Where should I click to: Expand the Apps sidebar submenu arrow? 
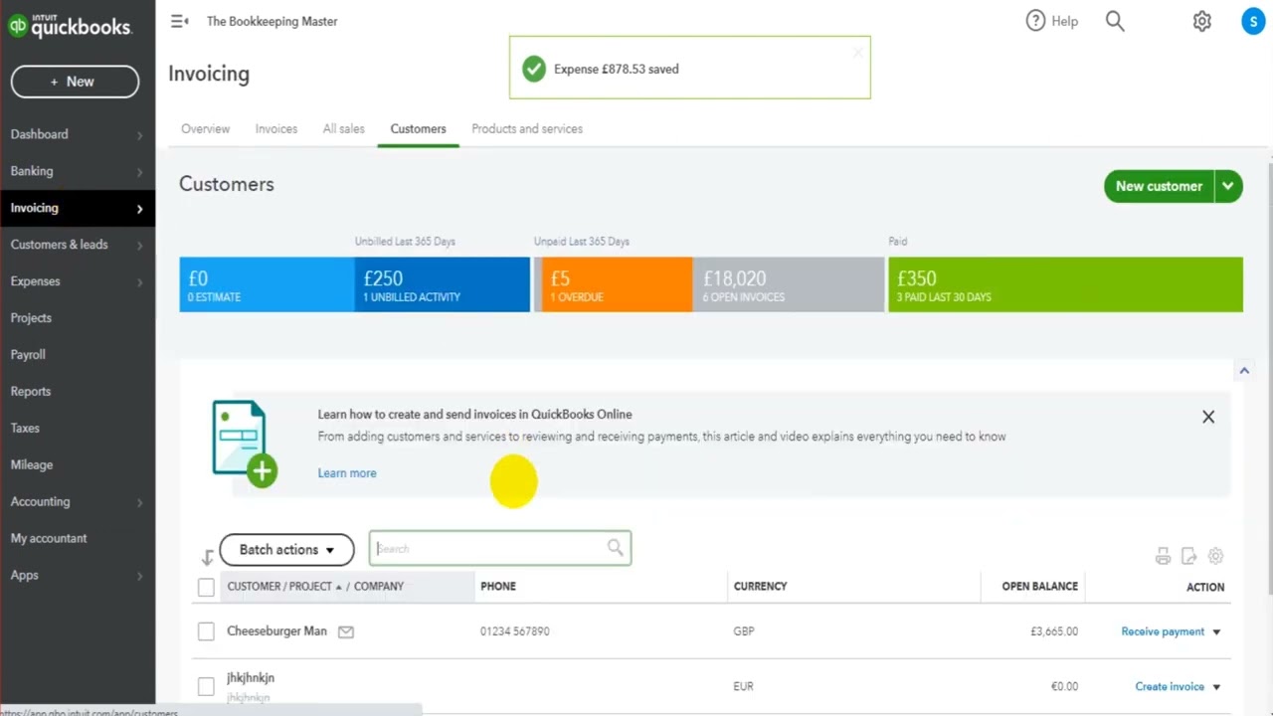coord(139,576)
